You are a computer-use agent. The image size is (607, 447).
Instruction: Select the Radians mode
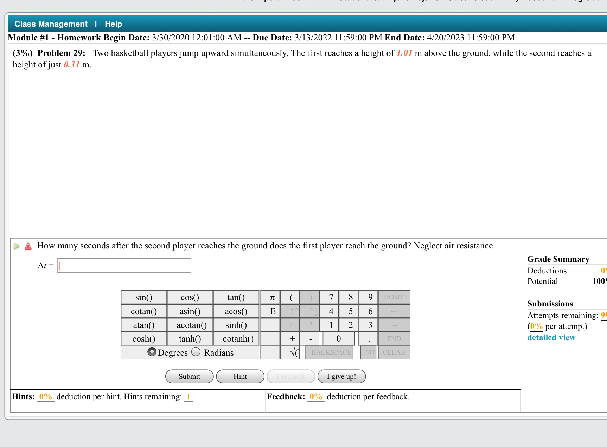(196, 352)
